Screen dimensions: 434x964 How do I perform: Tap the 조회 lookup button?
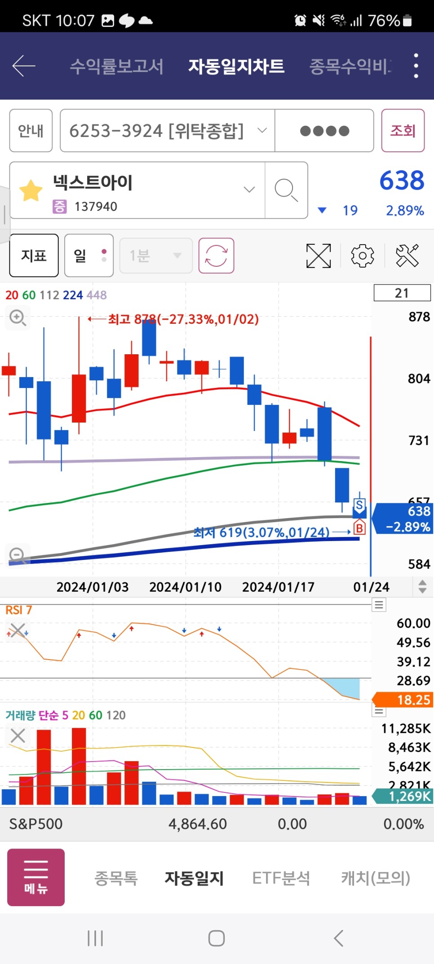pos(403,131)
